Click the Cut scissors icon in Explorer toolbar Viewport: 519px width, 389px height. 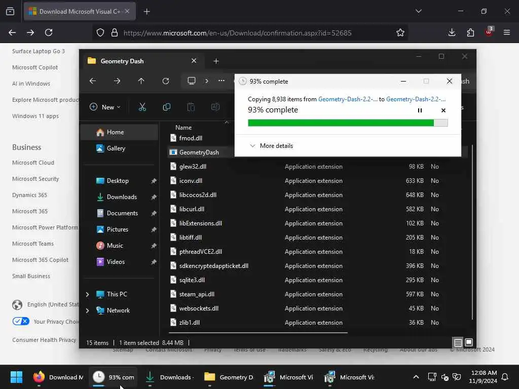coord(142,107)
